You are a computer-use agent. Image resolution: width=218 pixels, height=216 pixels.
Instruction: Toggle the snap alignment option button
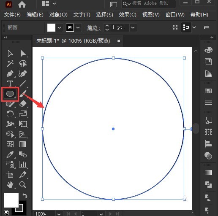(x=186, y=27)
